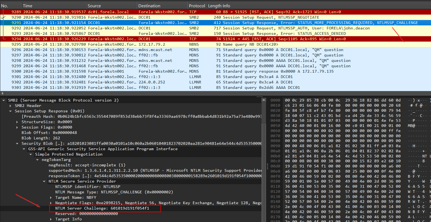431x222 pixels.
Task: Expand the Target Info node
Action: coord(51,219)
